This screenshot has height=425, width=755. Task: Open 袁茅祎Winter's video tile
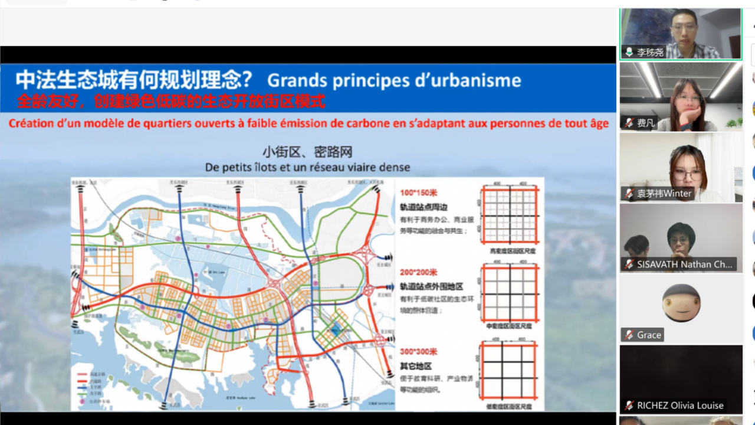click(681, 165)
